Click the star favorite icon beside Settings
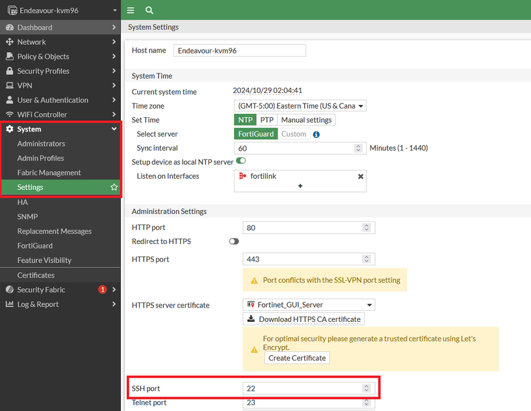The image size is (531, 411). tap(114, 187)
